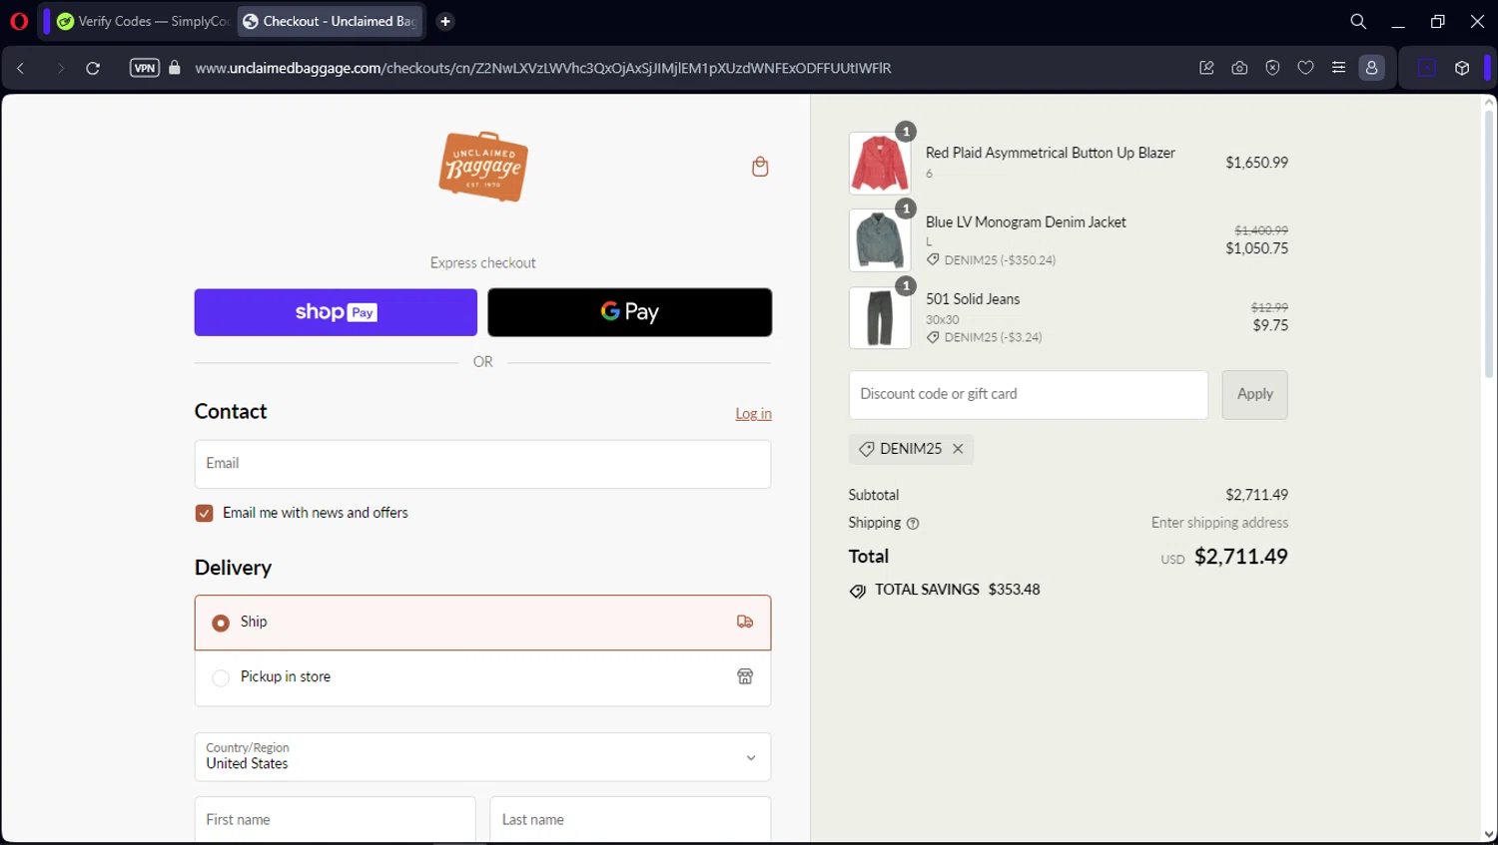Screen dimensions: 1498x845
Task: Toggle the VPN badge in address bar
Action: coord(145,68)
